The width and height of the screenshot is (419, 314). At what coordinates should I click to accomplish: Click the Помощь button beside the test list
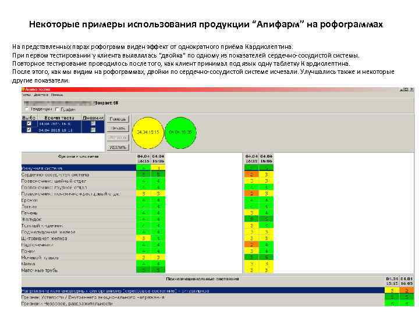click(118, 119)
